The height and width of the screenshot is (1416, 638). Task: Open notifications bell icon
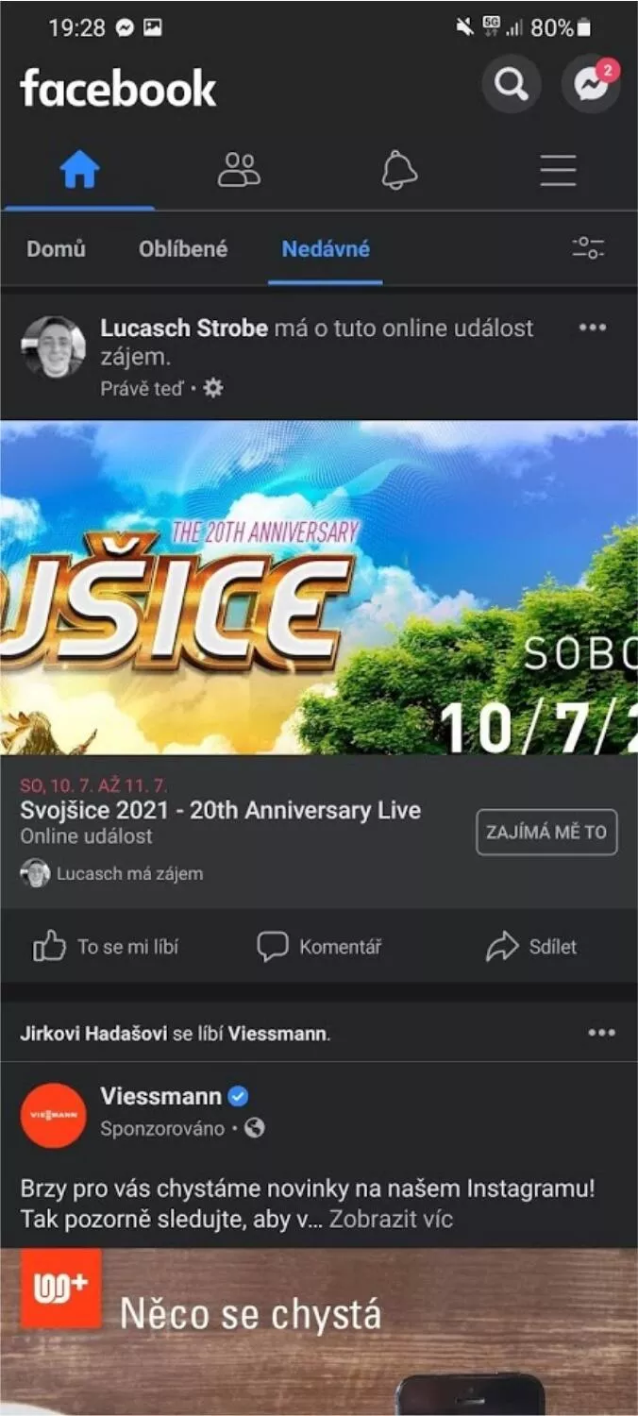[x=399, y=171]
